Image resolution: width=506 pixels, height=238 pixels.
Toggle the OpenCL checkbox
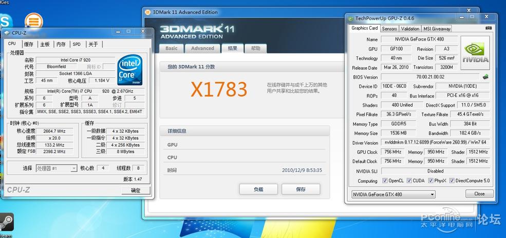385,181
